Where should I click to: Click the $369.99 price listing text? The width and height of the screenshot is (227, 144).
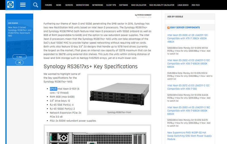[189, 51]
